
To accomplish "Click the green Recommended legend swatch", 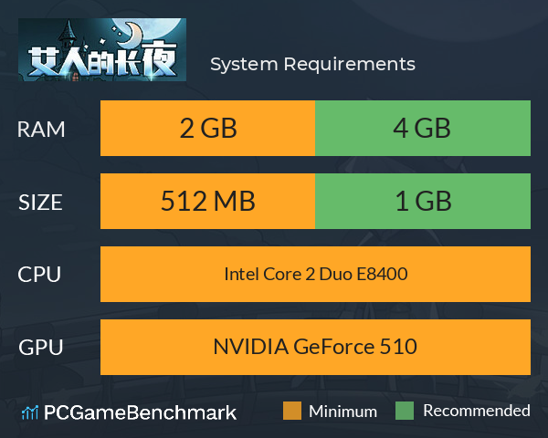I will (x=405, y=411).
